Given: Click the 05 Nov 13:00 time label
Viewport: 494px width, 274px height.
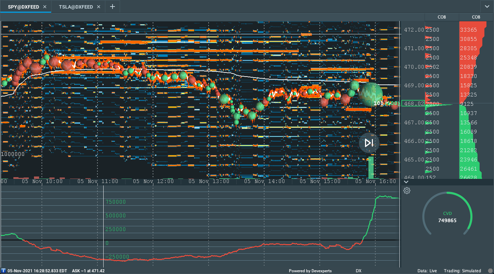Looking at the screenshot, I should point(209,181).
